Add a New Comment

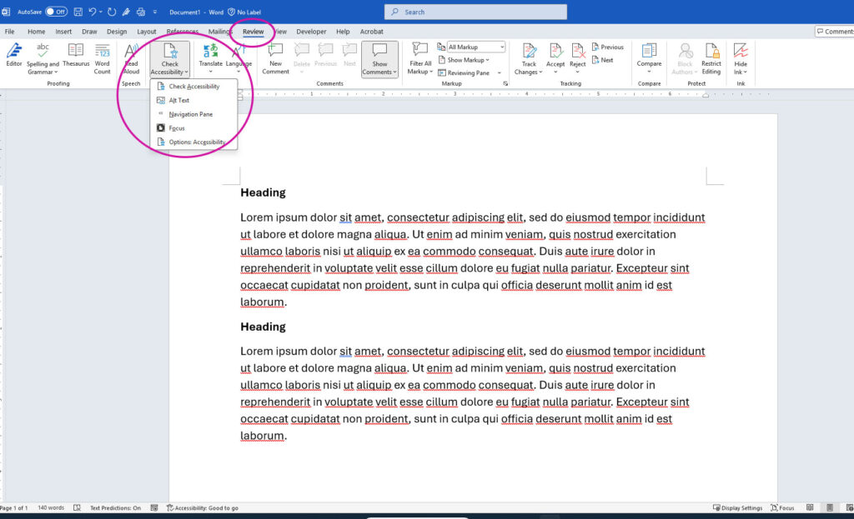click(x=275, y=59)
